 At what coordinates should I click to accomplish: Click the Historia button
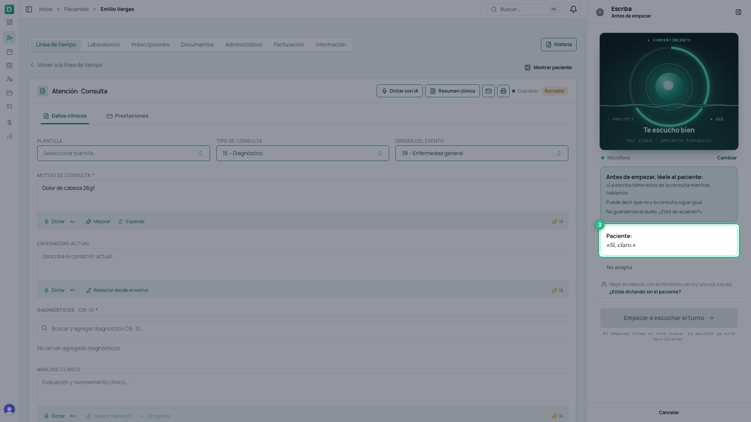[x=559, y=45]
